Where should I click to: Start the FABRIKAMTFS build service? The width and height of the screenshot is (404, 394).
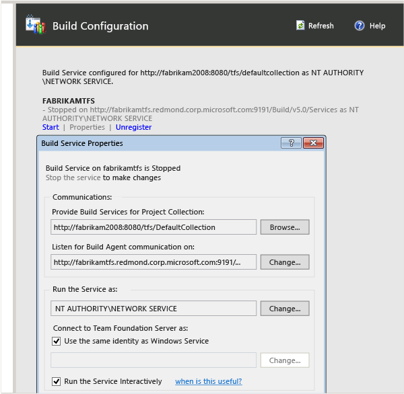(x=50, y=127)
